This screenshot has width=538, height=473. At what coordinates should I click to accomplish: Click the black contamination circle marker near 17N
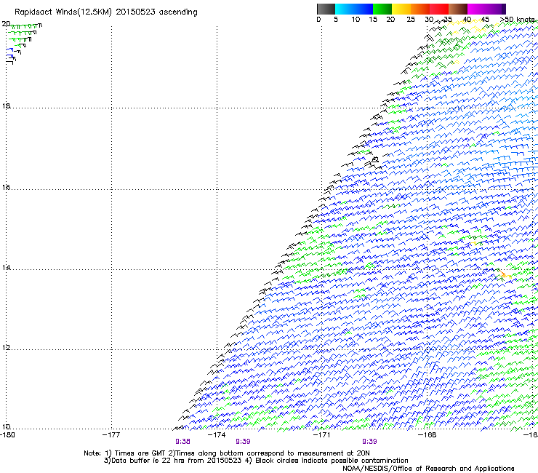(375, 159)
